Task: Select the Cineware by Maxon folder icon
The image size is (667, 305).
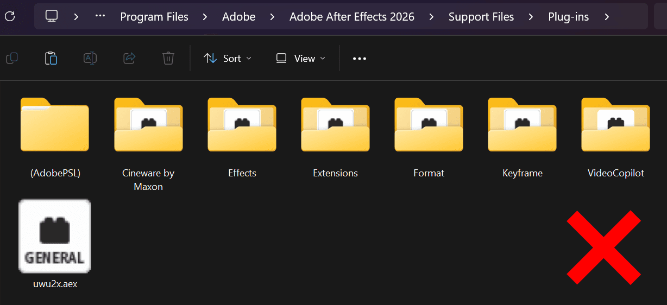Action: pyautogui.click(x=148, y=124)
